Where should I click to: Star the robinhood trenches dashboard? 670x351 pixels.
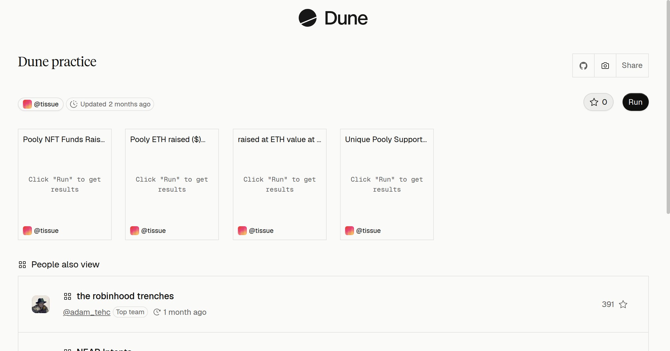[623, 304]
